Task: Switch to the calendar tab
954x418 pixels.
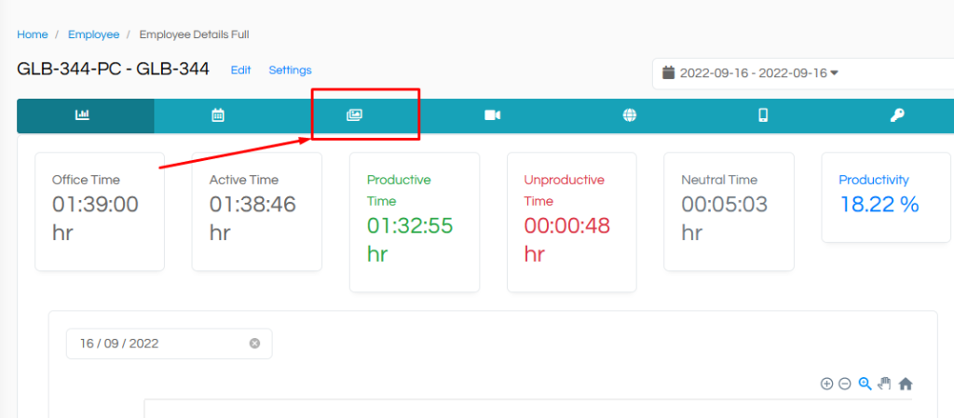Action: pyautogui.click(x=218, y=115)
